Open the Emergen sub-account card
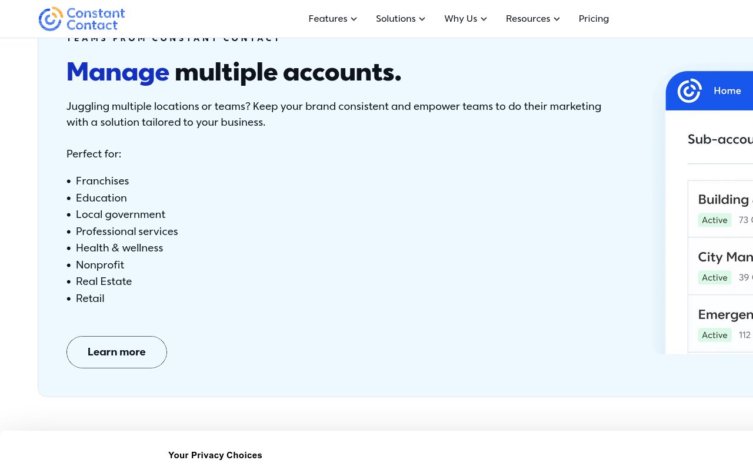This screenshot has width=753, height=470. 721,324
